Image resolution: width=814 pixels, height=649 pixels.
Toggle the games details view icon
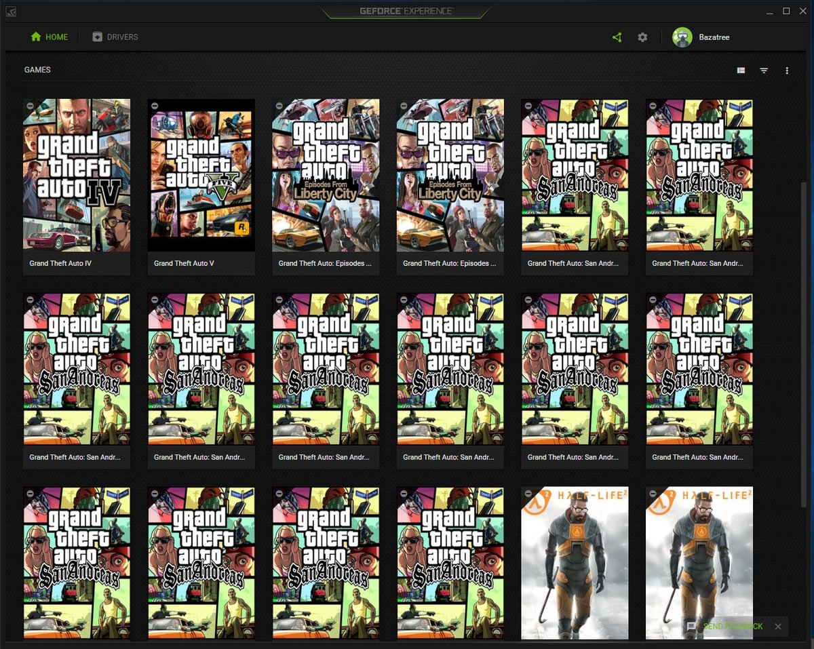741,71
